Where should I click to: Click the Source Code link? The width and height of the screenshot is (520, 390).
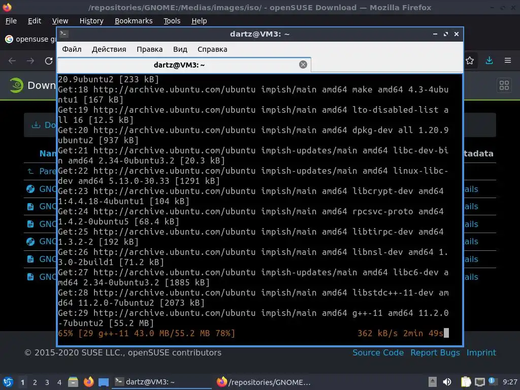(378, 352)
